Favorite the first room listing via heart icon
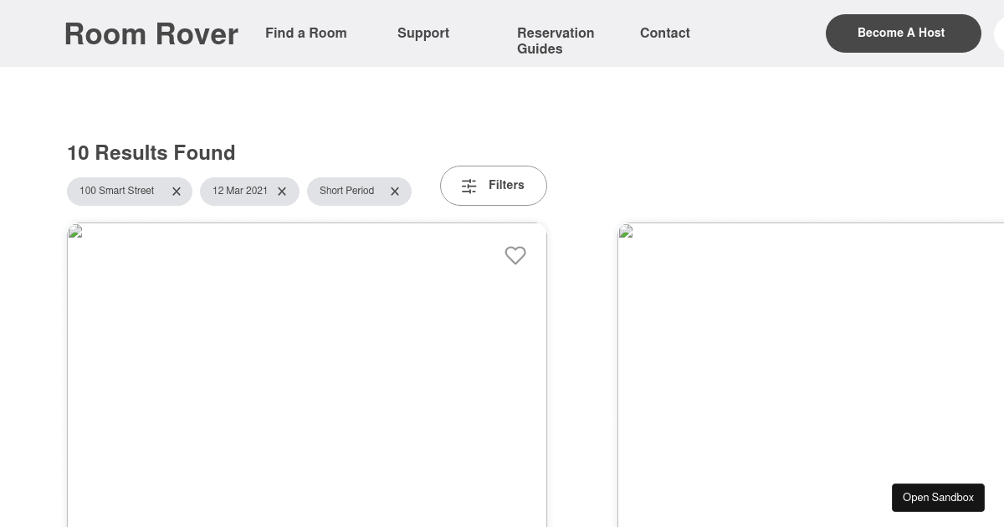Image resolution: width=1004 pixels, height=527 pixels. point(515,256)
